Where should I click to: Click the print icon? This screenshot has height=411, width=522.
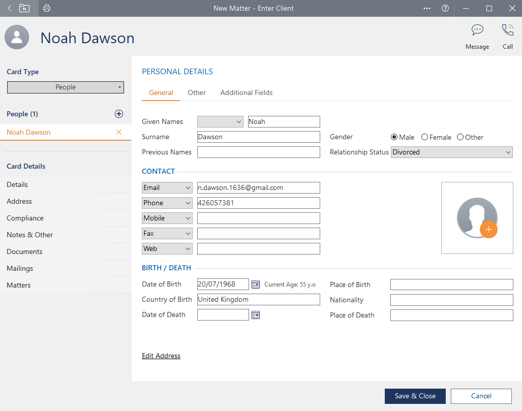tap(47, 8)
